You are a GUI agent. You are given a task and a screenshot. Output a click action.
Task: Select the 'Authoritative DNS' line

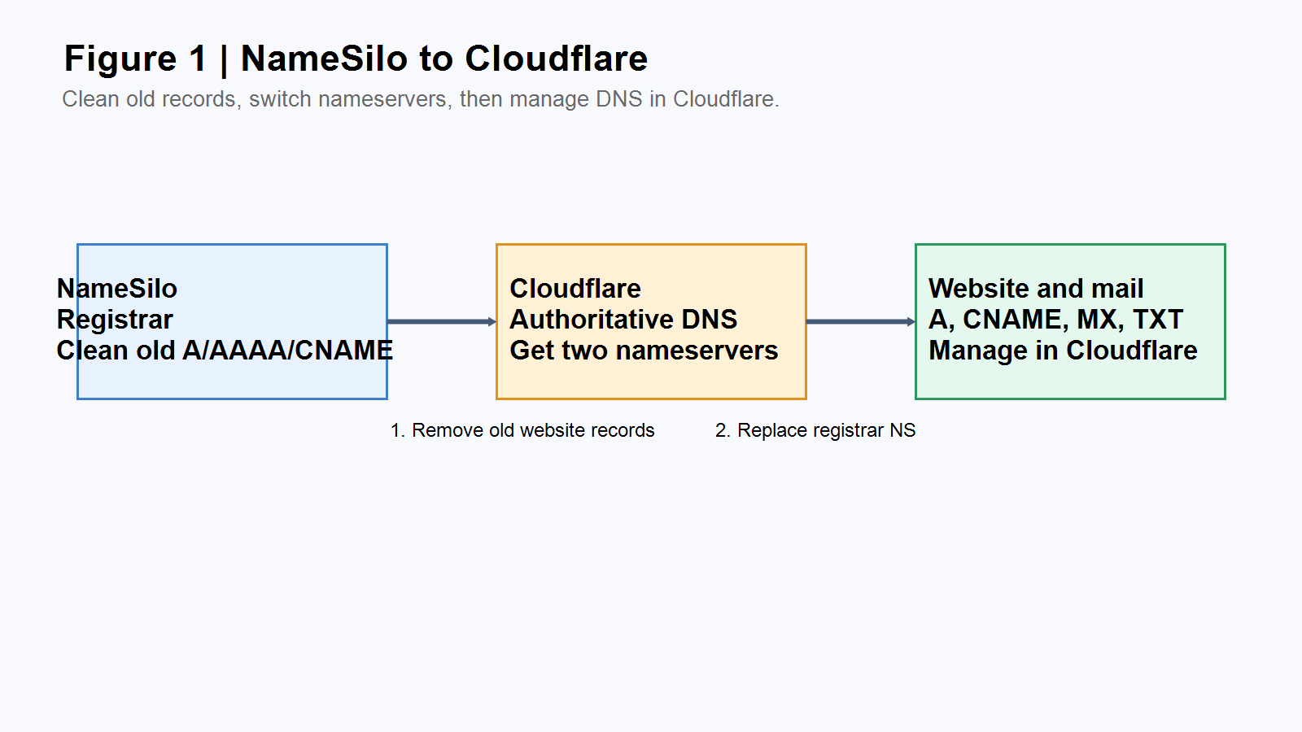pyautogui.click(x=623, y=320)
